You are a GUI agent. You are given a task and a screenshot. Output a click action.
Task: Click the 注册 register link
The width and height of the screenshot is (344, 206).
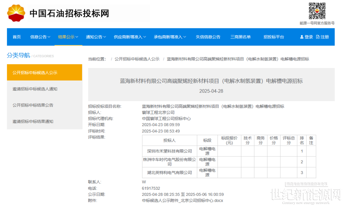click(325, 37)
